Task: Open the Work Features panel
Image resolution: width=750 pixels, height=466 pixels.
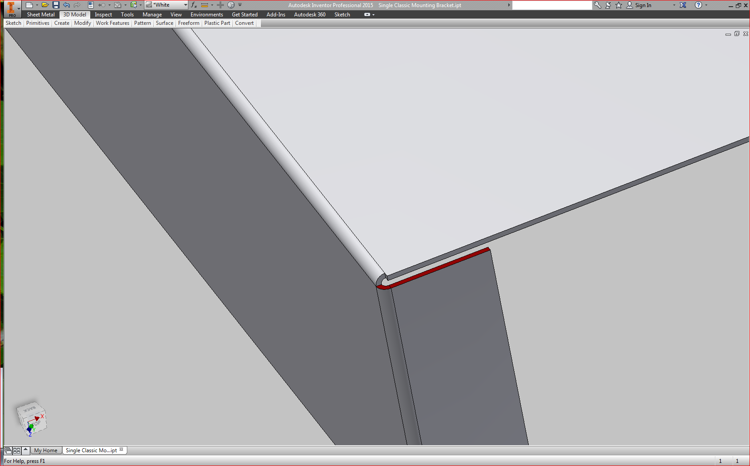Action: (x=112, y=23)
